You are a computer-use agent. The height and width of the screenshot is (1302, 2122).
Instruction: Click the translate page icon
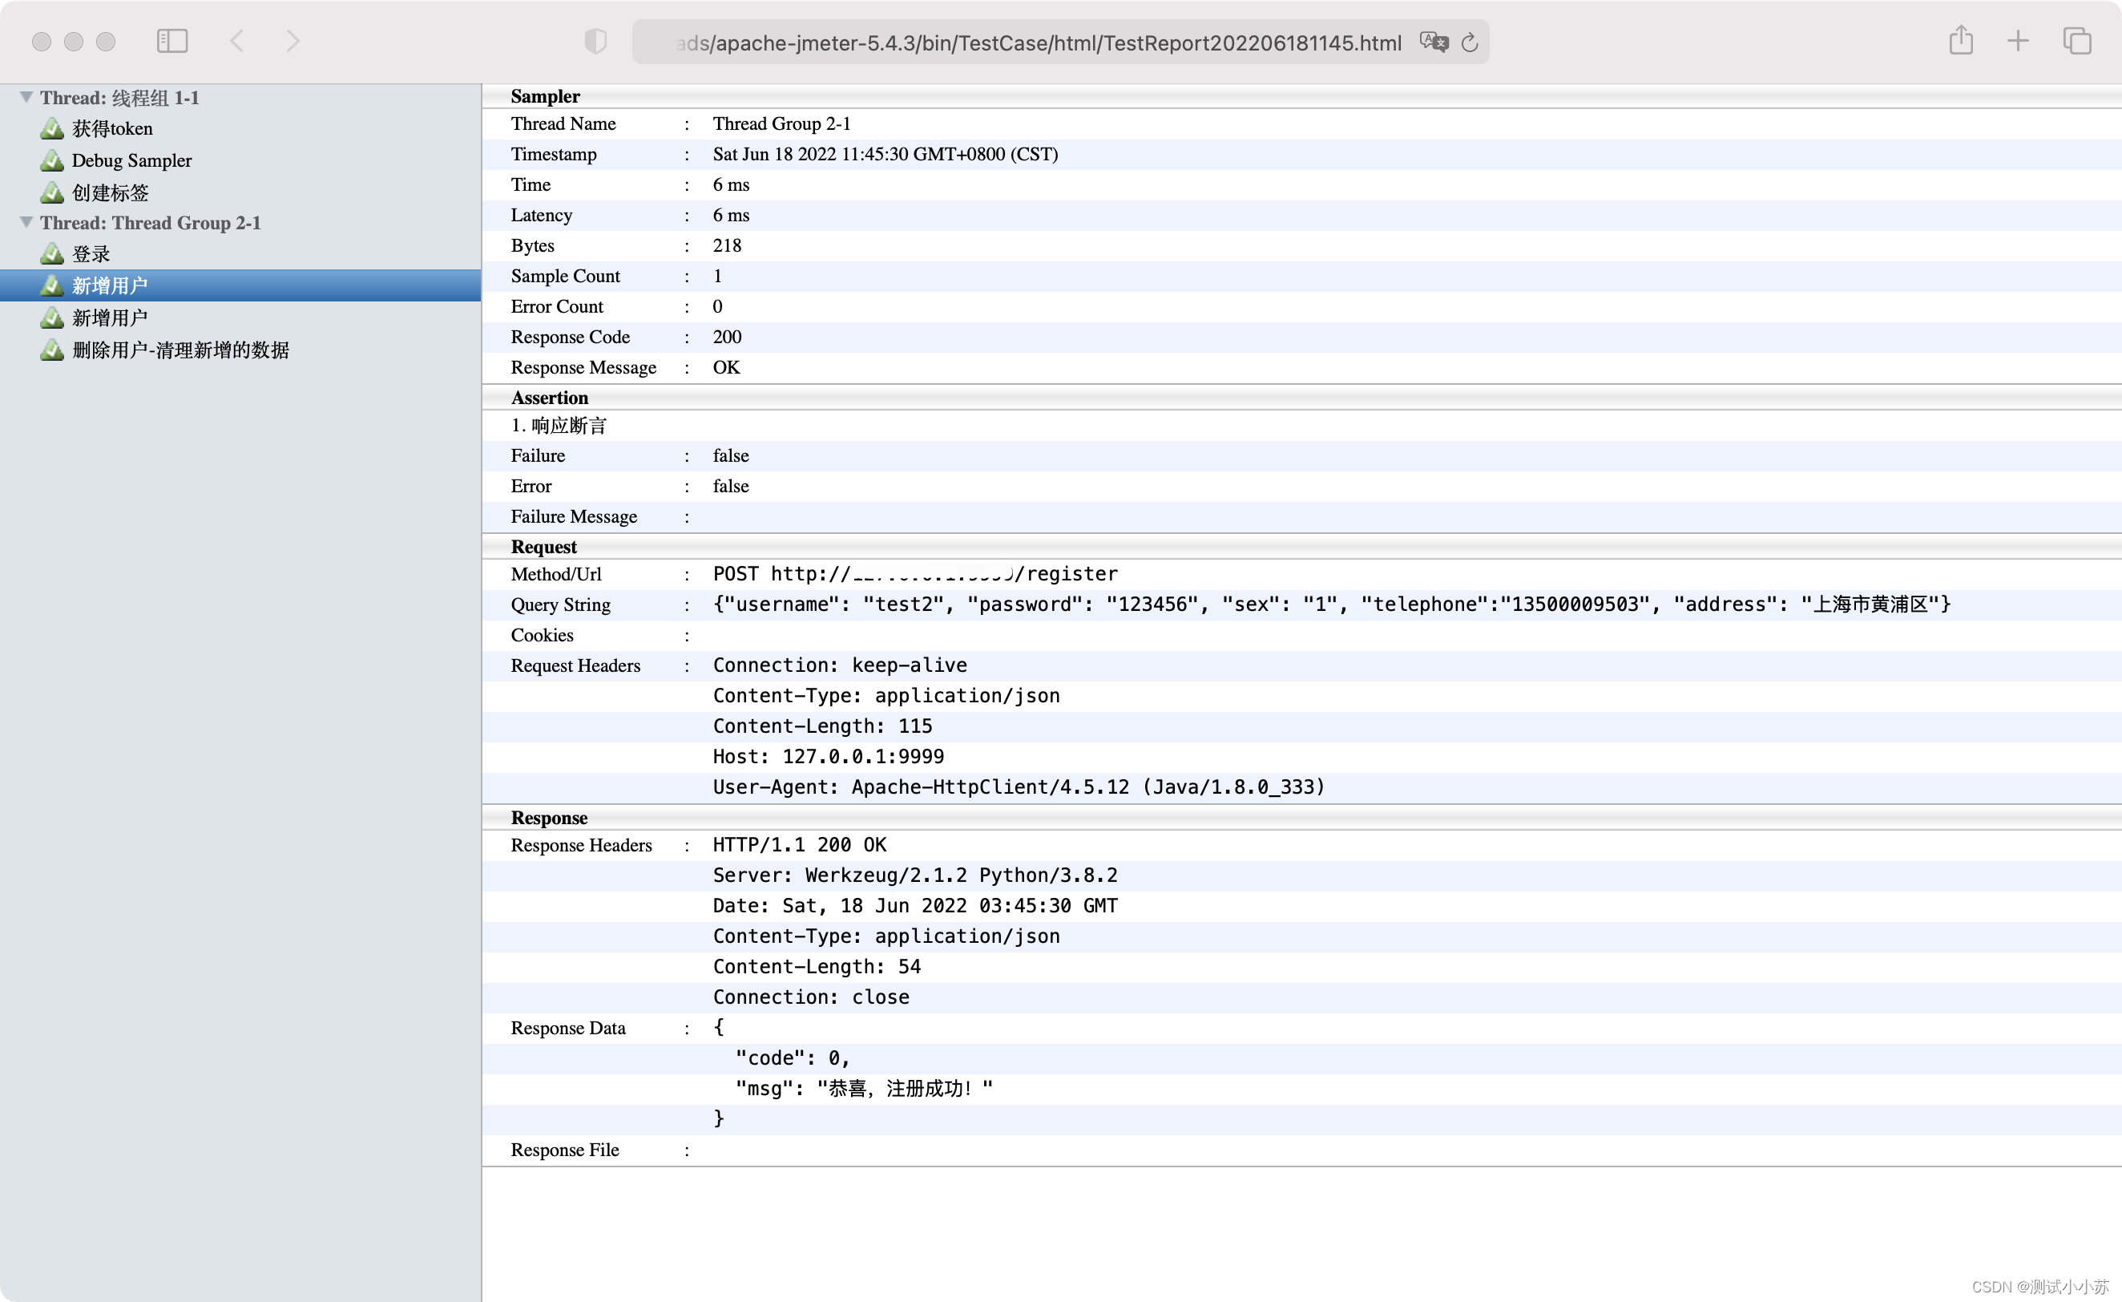coord(1433,42)
